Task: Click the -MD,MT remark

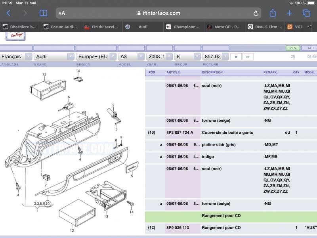Action: pos(271,145)
